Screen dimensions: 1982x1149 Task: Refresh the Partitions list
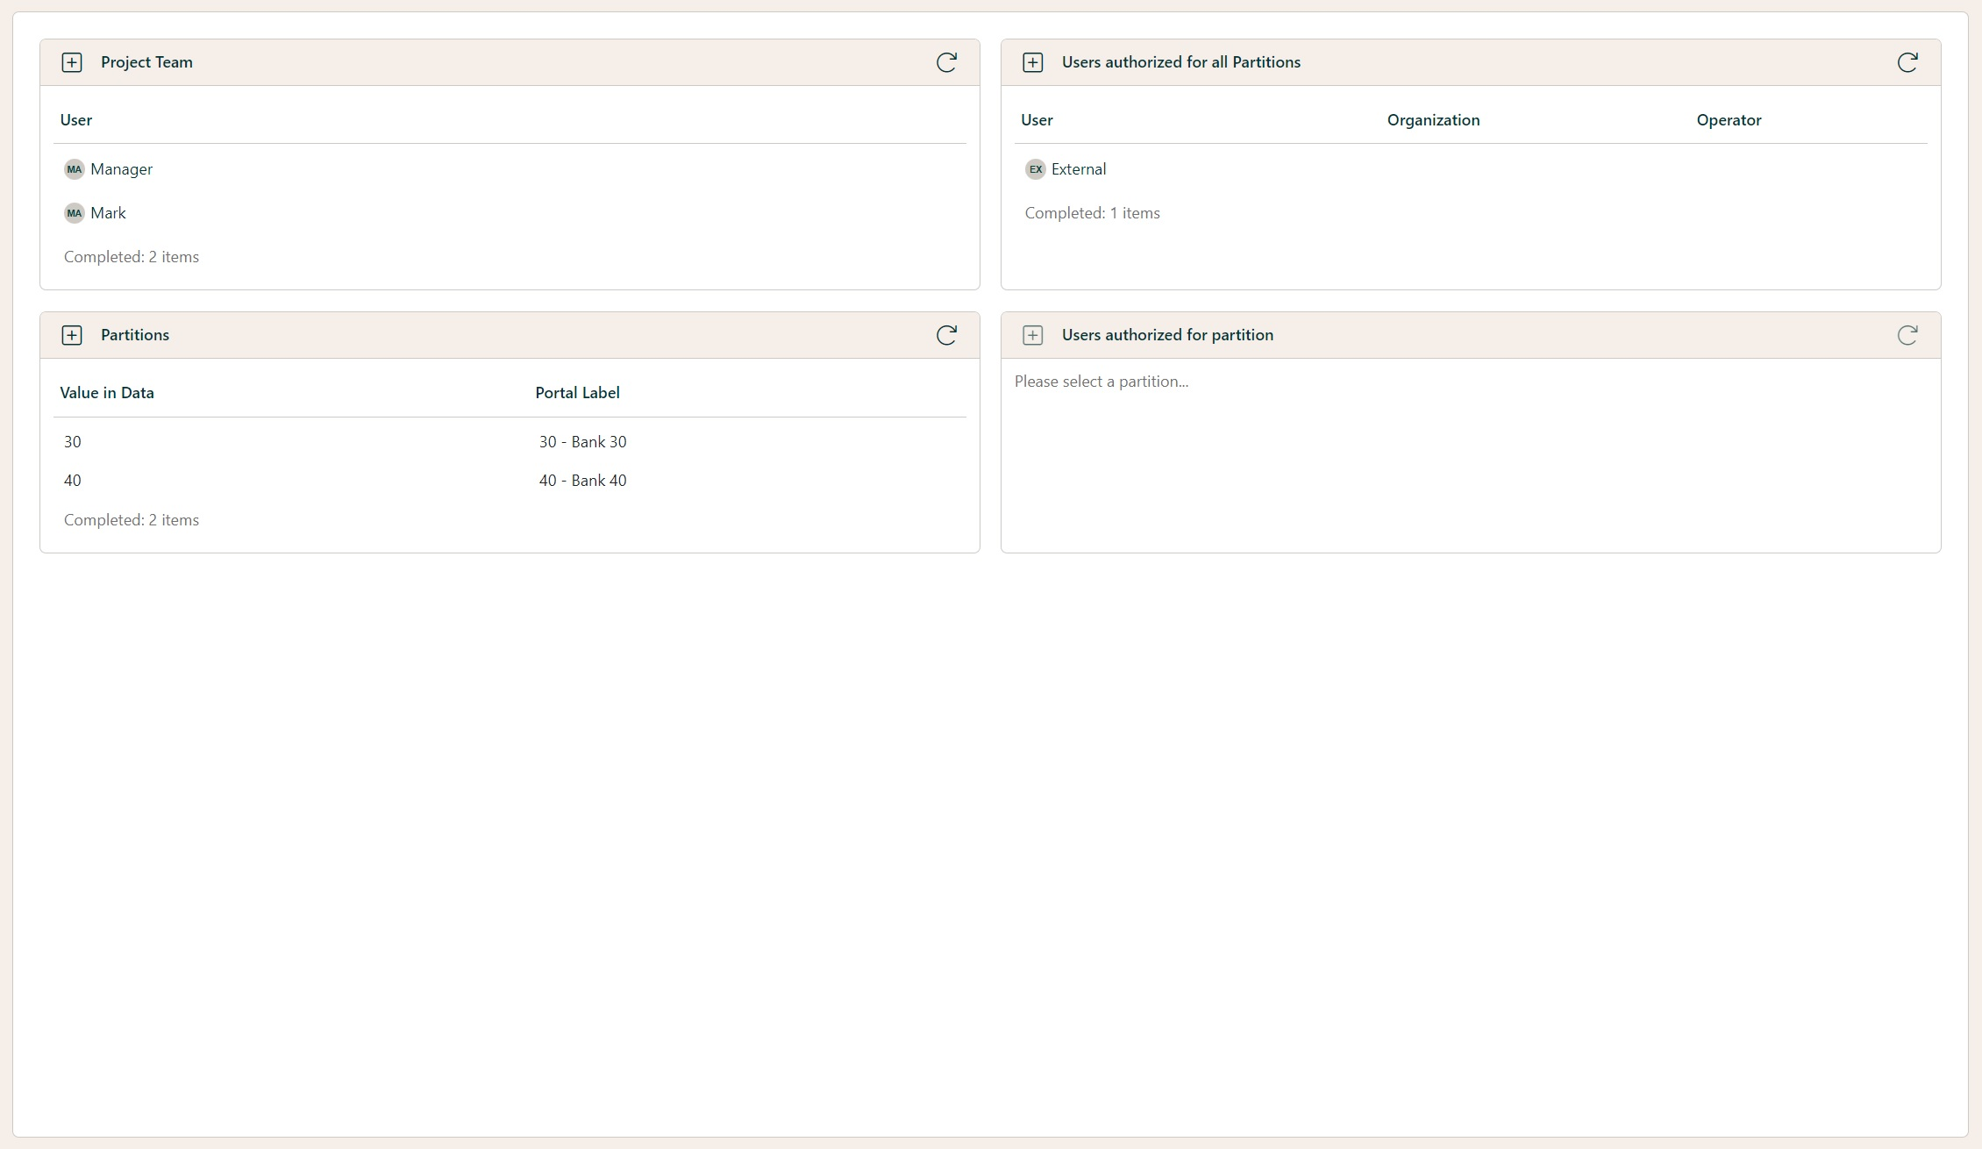[946, 335]
